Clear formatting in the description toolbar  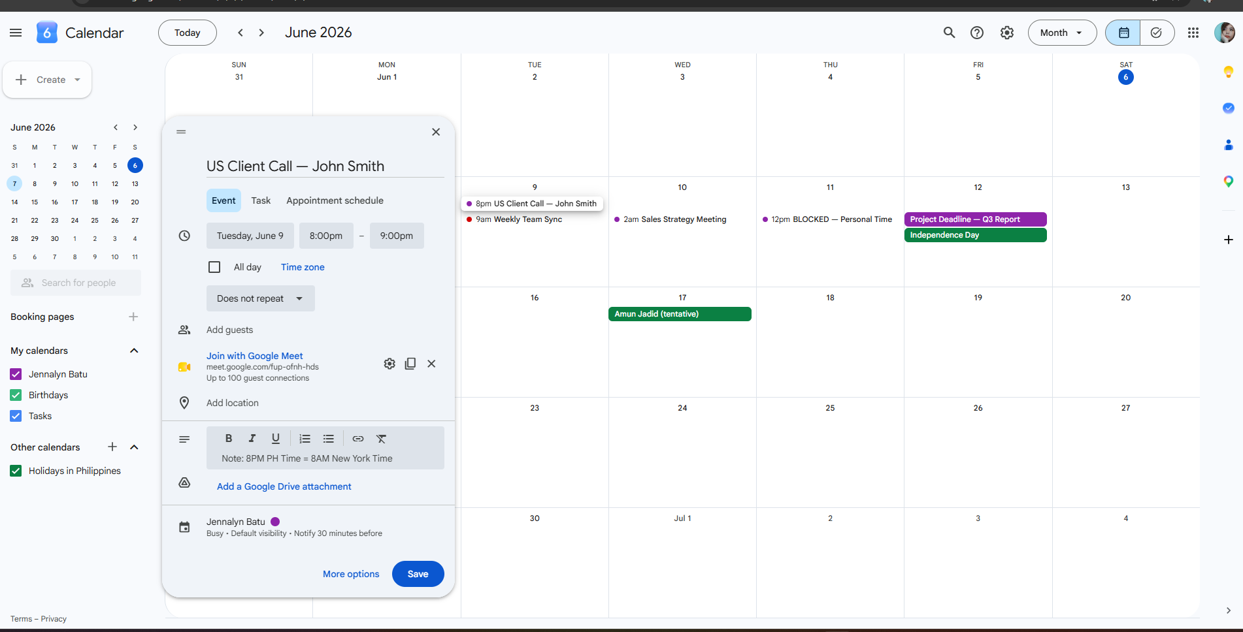click(382, 439)
